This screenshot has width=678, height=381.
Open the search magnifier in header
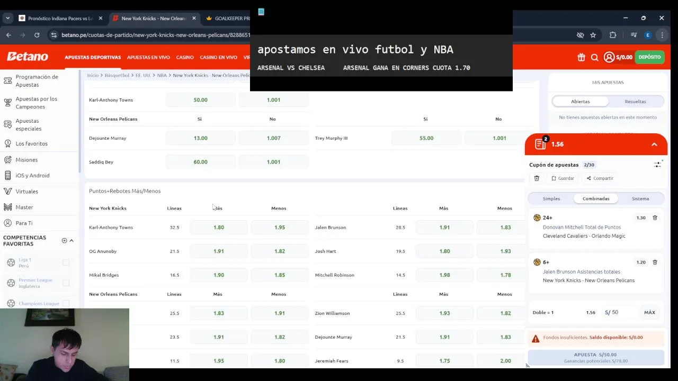coord(595,57)
